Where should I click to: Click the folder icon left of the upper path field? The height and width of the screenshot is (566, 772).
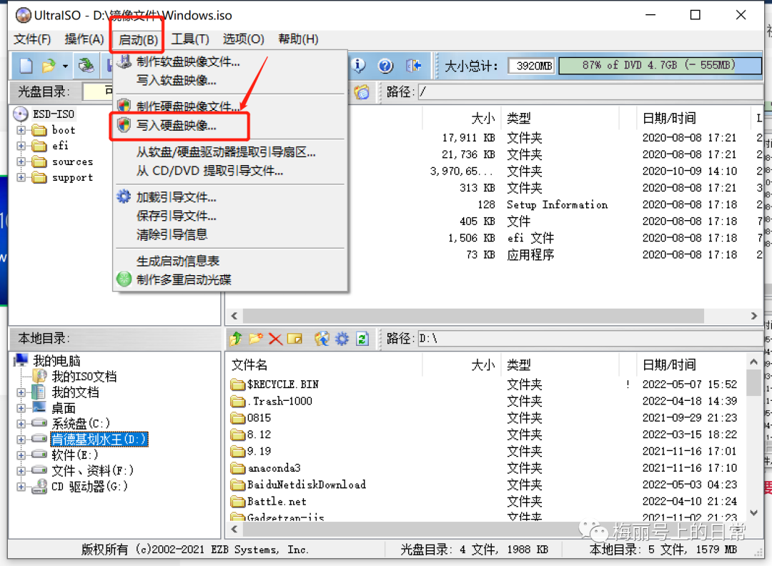362,92
